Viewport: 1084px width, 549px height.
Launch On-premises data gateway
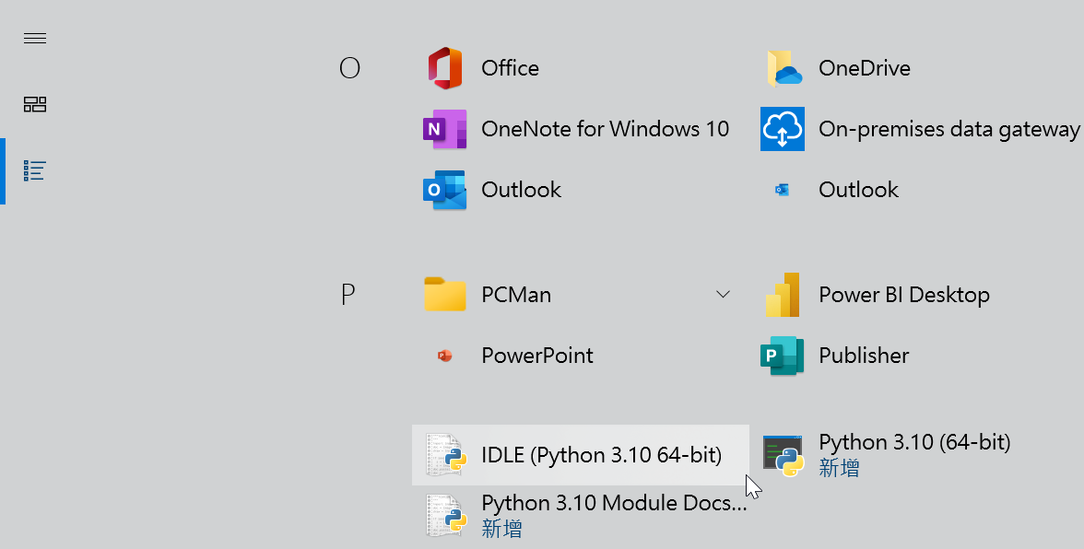(x=921, y=128)
